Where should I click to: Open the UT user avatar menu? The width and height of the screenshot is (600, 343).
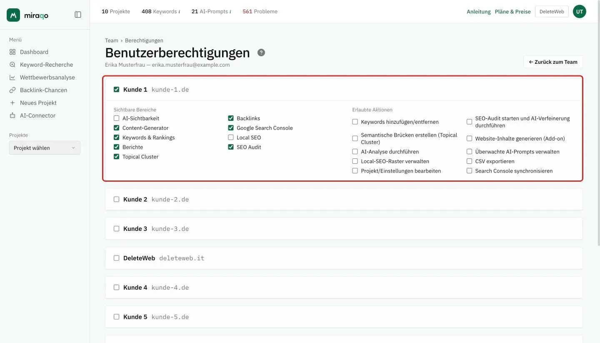click(579, 12)
